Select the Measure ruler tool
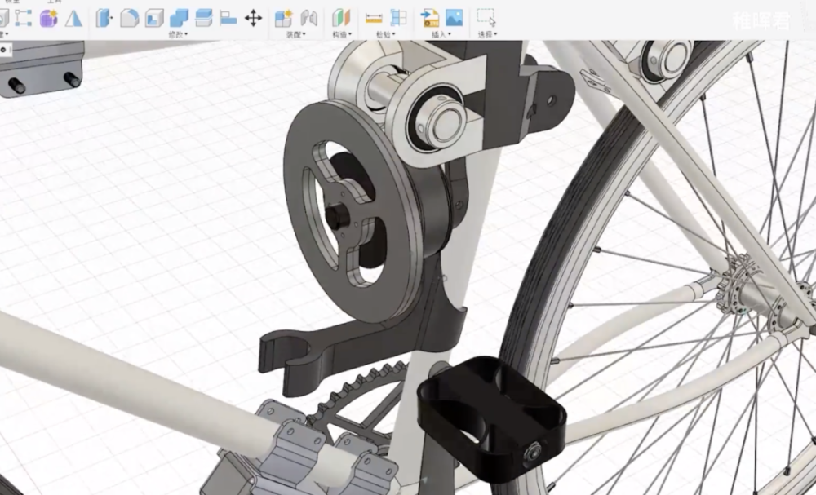This screenshot has height=495, width=816. (374, 19)
